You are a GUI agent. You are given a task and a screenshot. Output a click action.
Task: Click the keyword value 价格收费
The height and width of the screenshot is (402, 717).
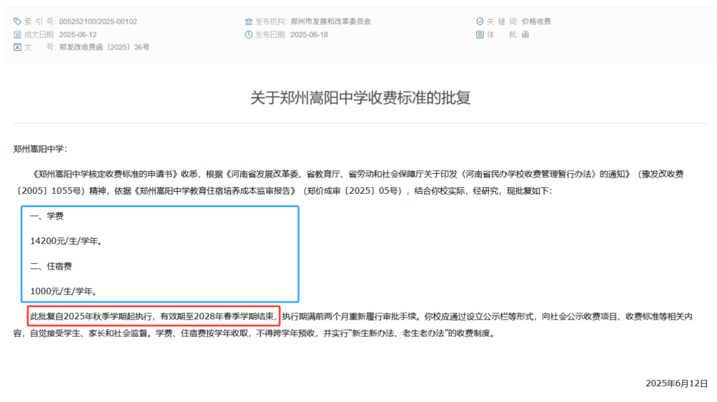tap(536, 21)
